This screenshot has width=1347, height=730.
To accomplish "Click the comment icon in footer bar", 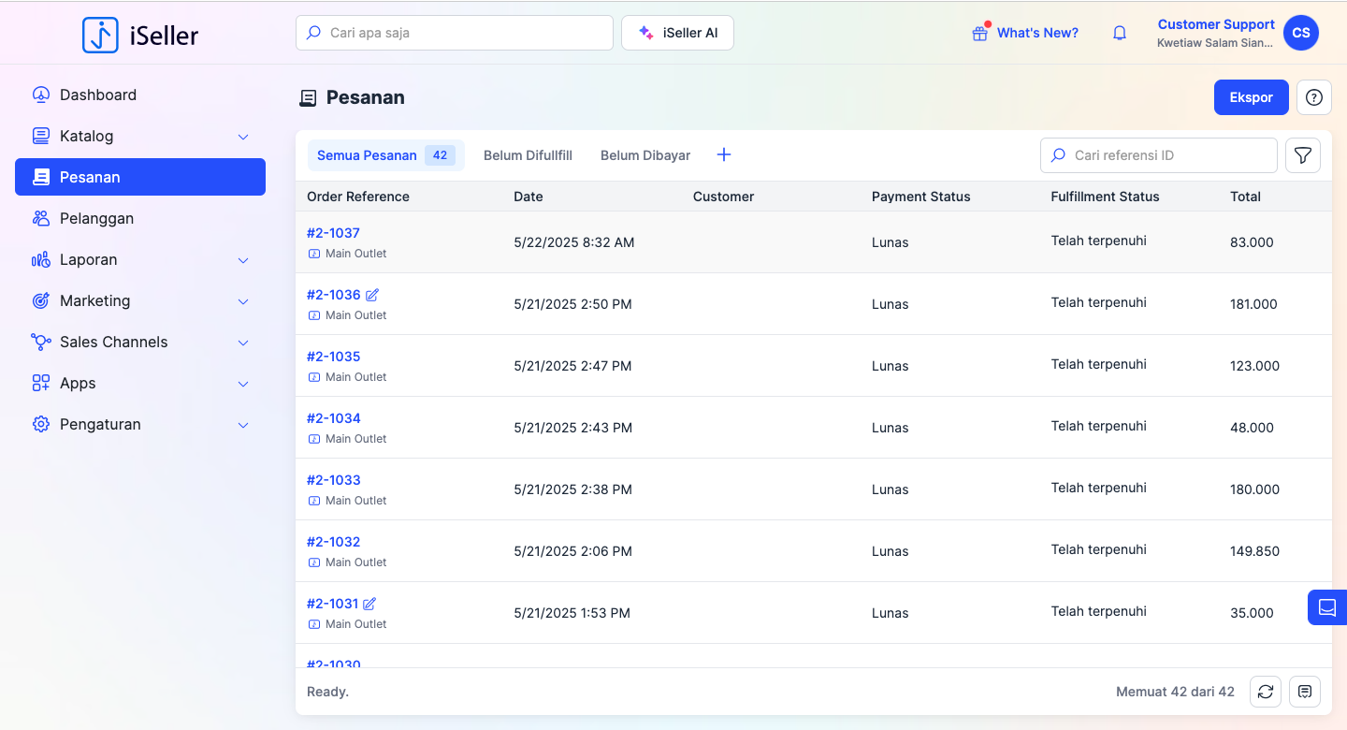I will coord(1305,692).
